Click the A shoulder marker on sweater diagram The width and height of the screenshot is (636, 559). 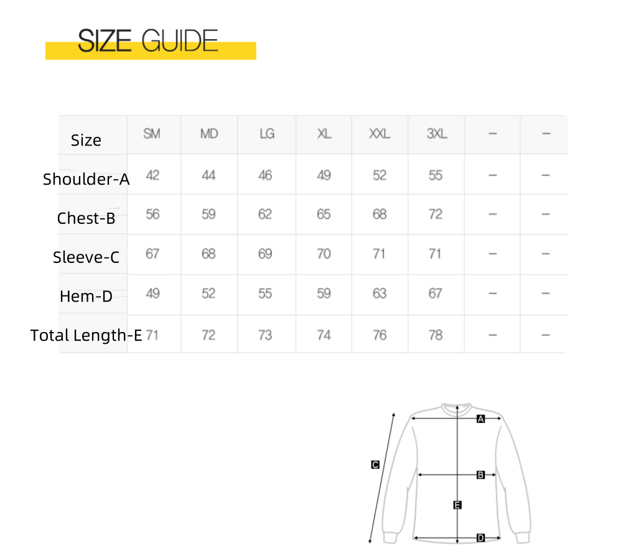(480, 419)
